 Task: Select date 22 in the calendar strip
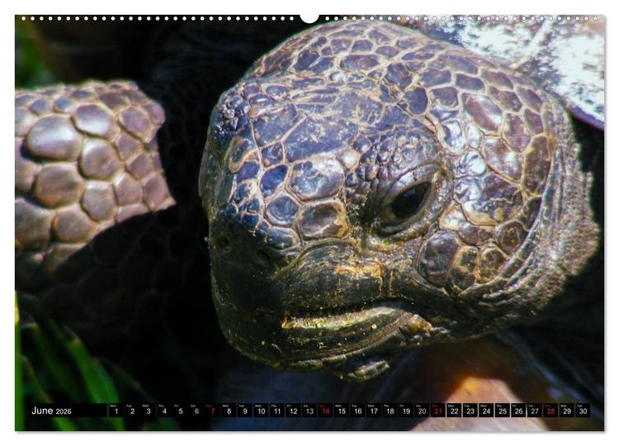(455, 410)
